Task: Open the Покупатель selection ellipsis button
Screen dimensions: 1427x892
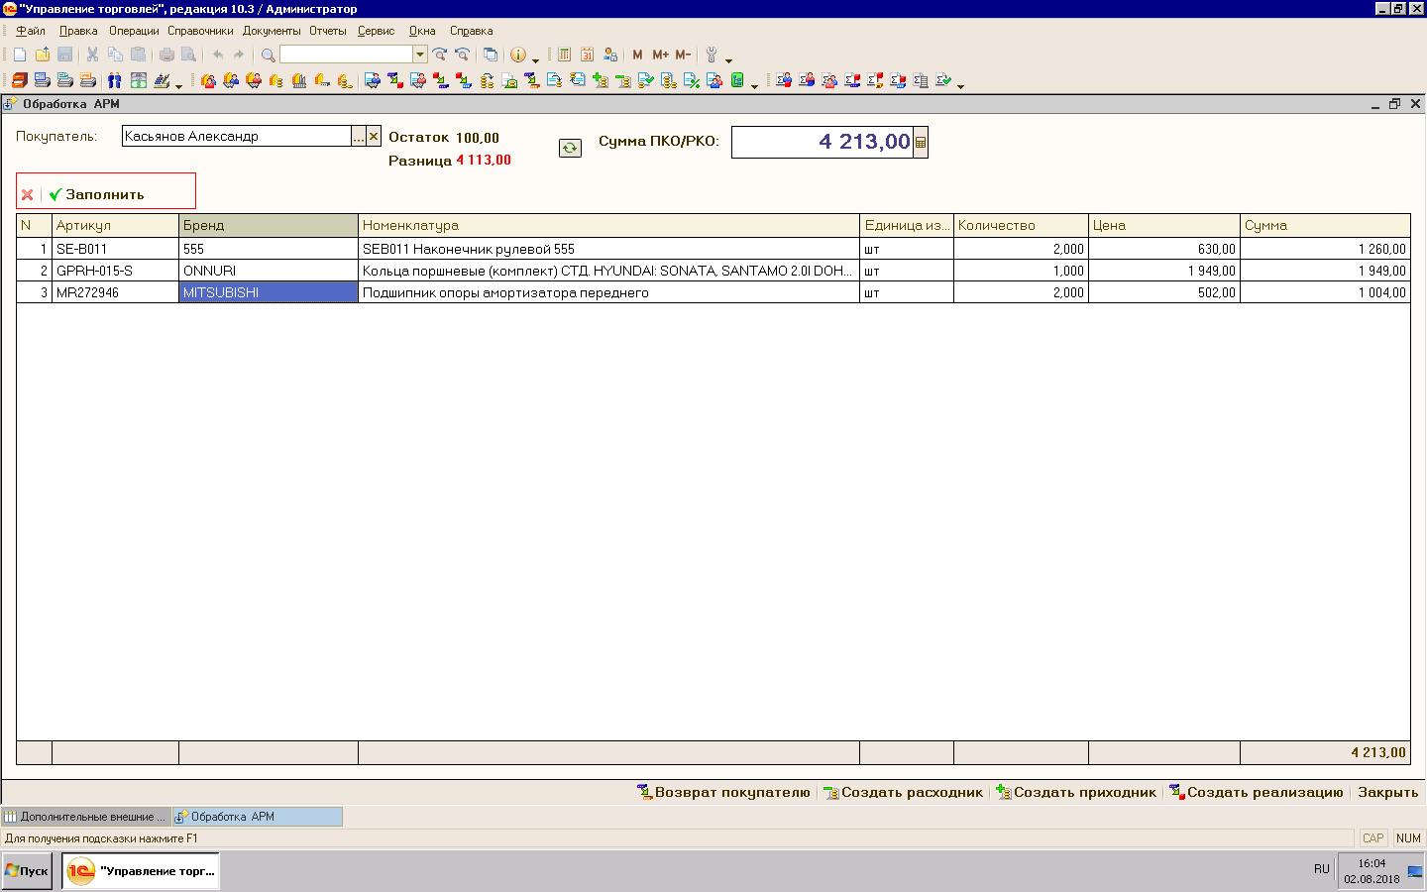Action: (x=359, y=137)
